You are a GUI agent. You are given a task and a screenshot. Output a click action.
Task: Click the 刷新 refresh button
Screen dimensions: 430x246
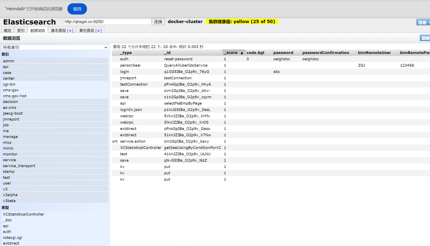pyautogui.click(x=425, y=38)
